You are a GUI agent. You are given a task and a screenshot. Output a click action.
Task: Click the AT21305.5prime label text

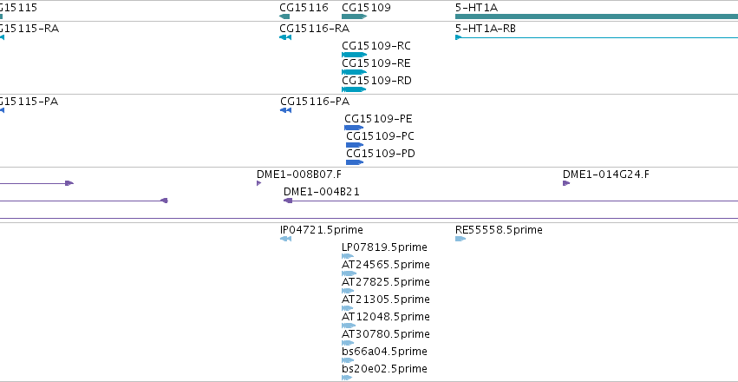click(385, 300)
